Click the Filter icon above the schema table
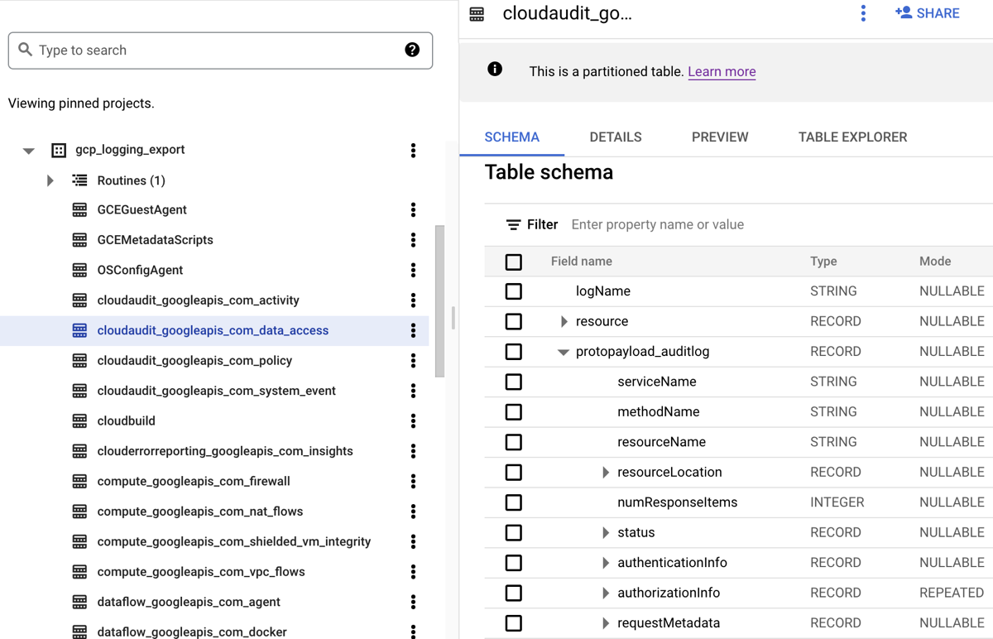This screenshot has width=993, height=639. 515,224
